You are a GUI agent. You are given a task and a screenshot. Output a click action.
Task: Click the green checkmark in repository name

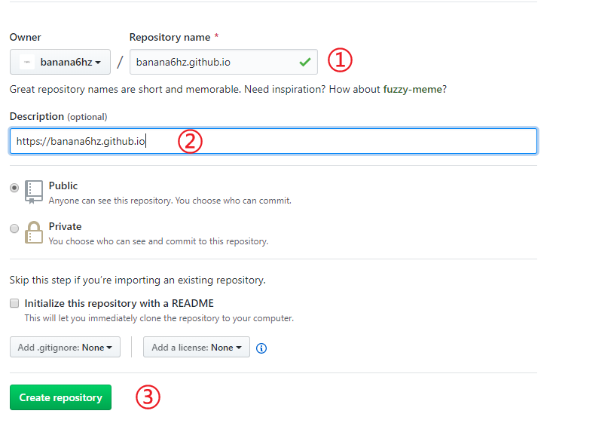pyautogui.click(x=304, y=63)
